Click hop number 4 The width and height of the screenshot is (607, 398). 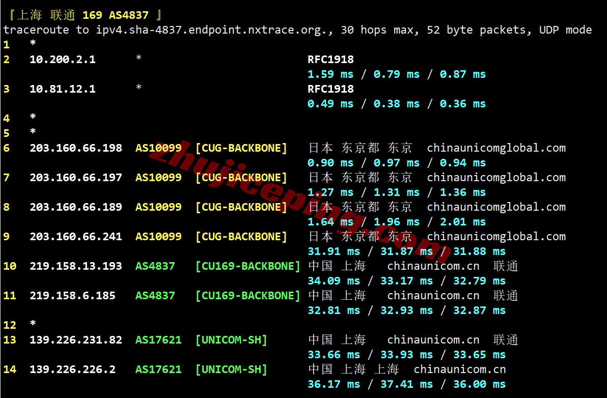[7, 119]
